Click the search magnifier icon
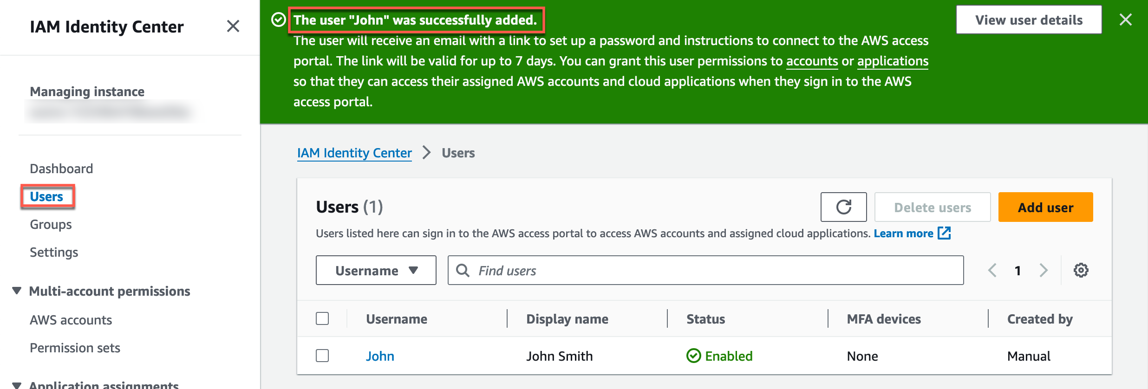Image resolution: width=1148 pixels, height=389 pixels. 463,270
